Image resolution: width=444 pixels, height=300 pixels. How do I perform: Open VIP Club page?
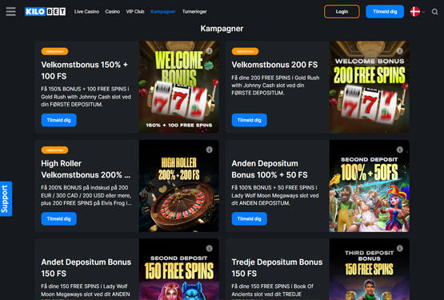pyautogui.click(x=135, y=12)
